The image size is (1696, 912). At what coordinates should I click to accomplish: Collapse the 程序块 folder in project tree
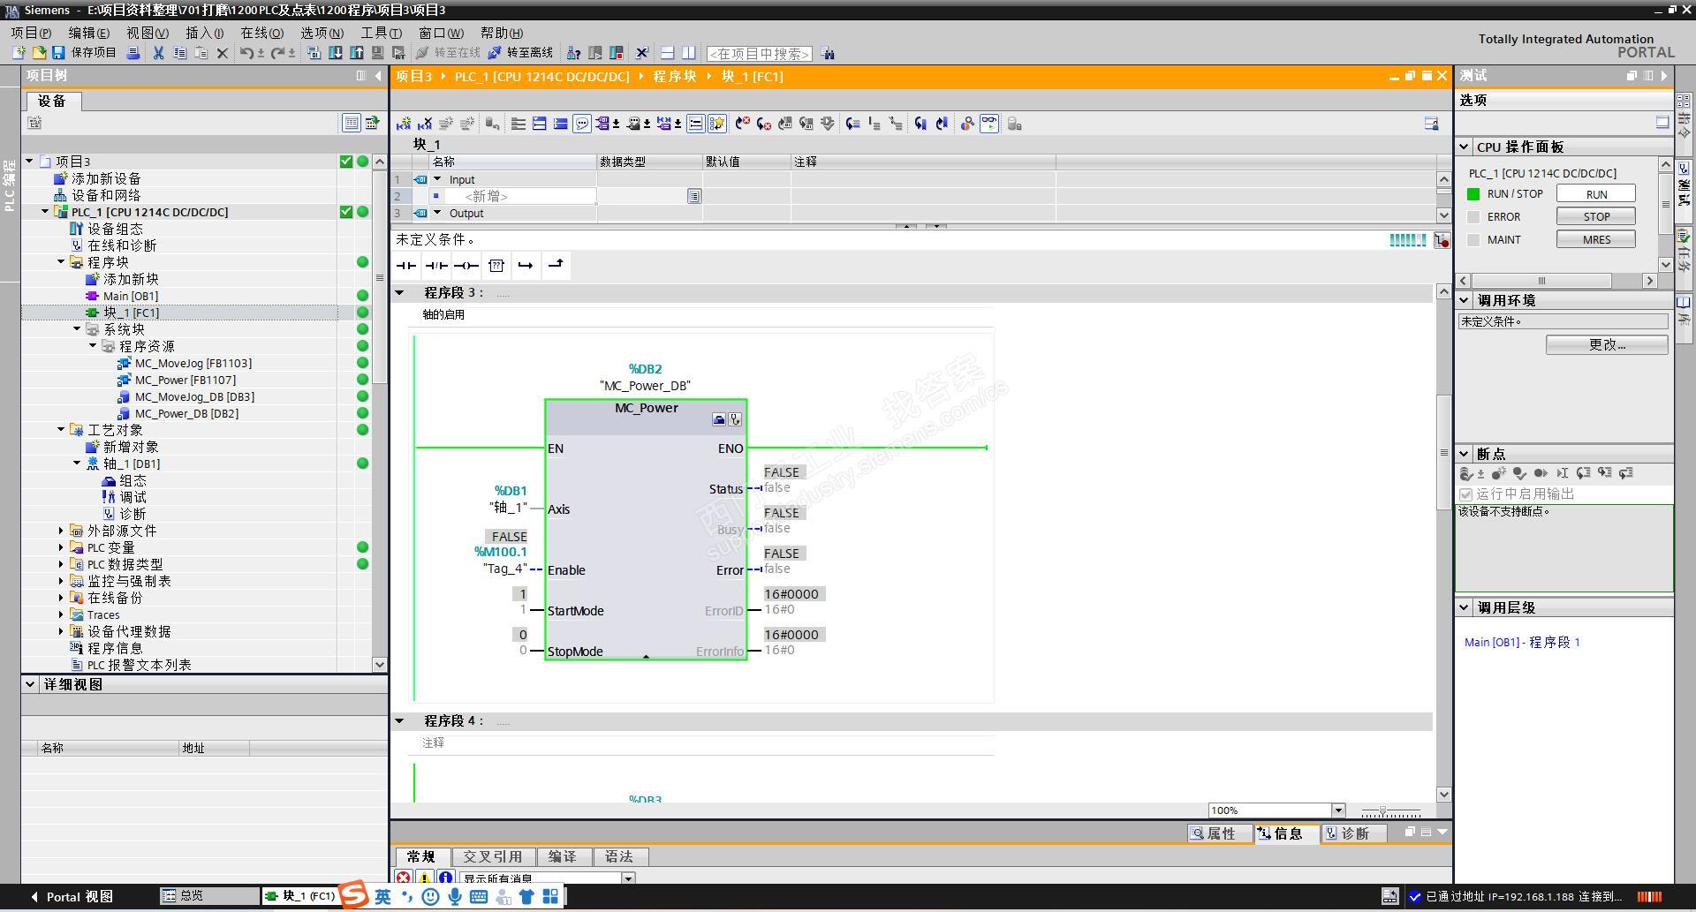61,262
